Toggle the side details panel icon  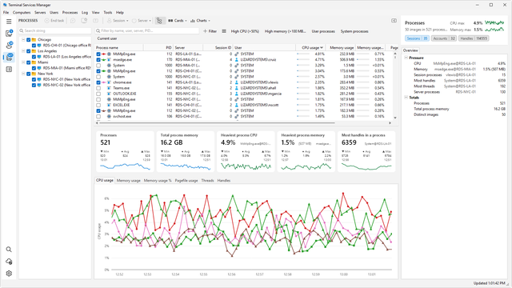pos(394,21)
